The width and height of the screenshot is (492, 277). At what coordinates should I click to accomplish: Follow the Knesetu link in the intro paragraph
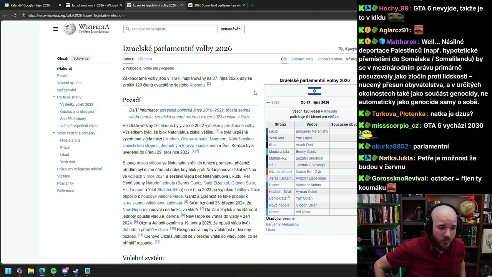click(x=197, y=85)
